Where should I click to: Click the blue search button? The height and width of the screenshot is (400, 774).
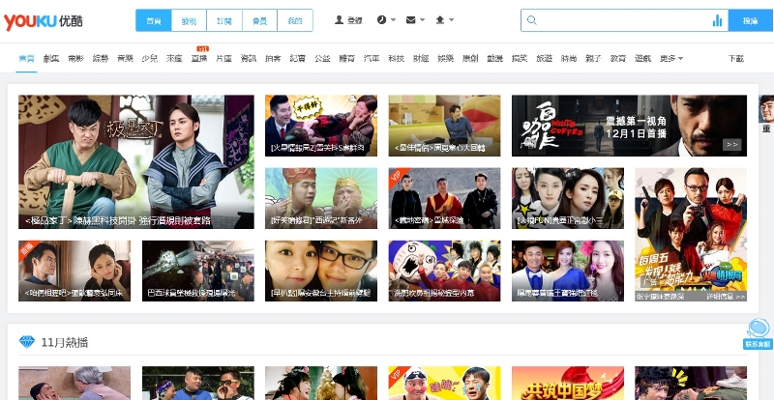(x=750, y=20)
